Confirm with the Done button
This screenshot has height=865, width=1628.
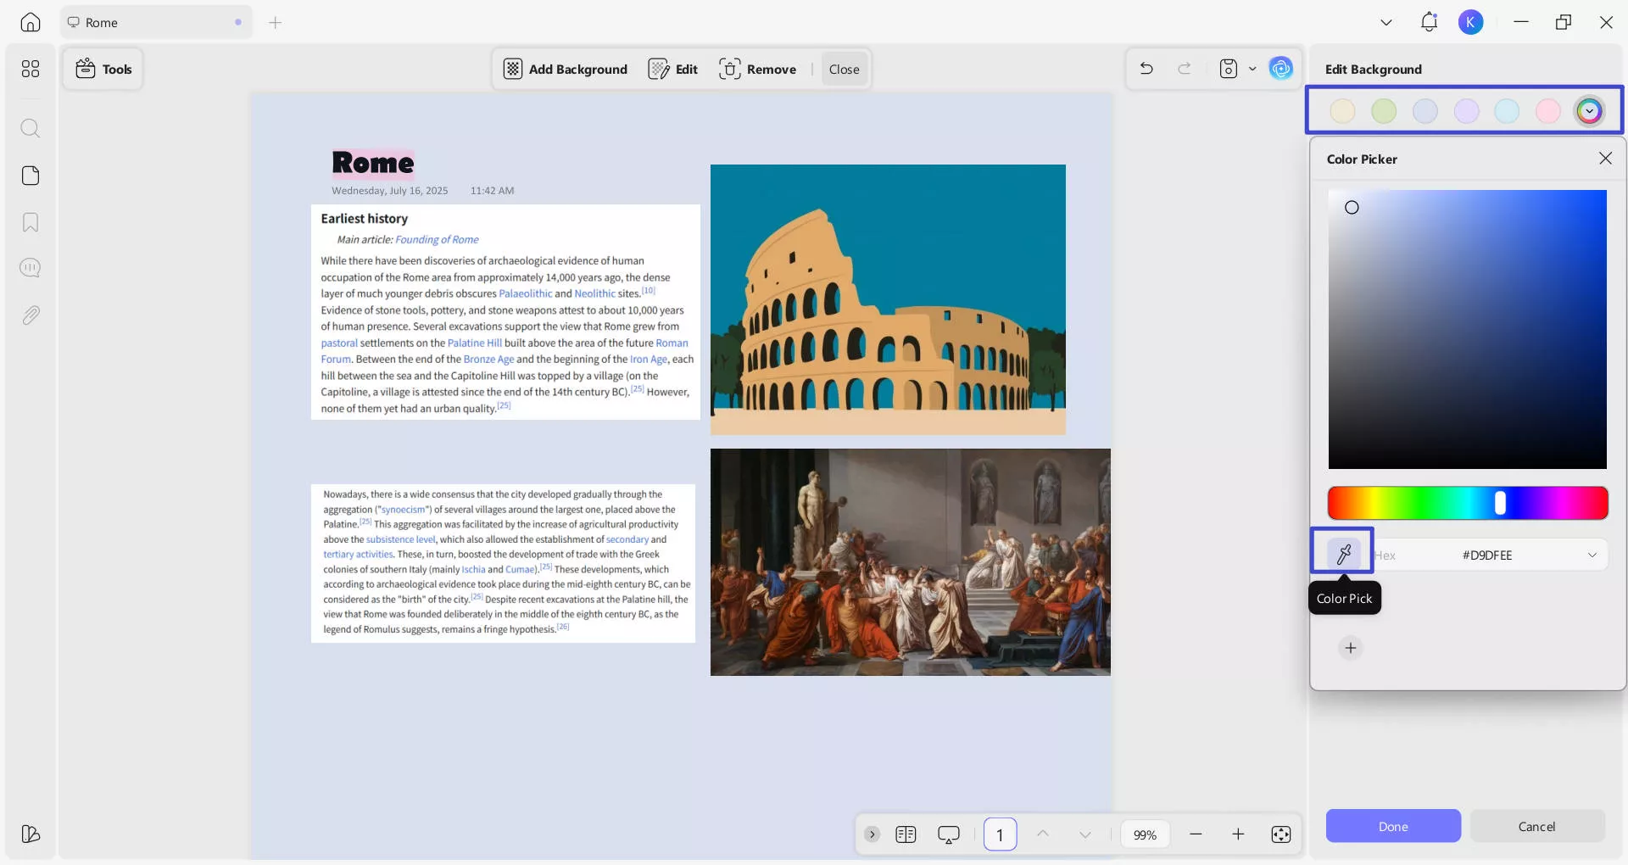click(1393, 826)
